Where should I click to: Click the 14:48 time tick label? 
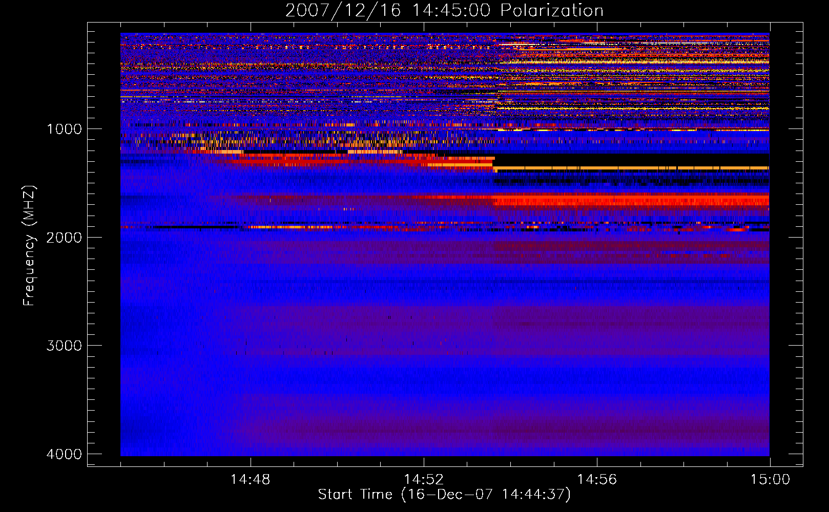[251, 480]
